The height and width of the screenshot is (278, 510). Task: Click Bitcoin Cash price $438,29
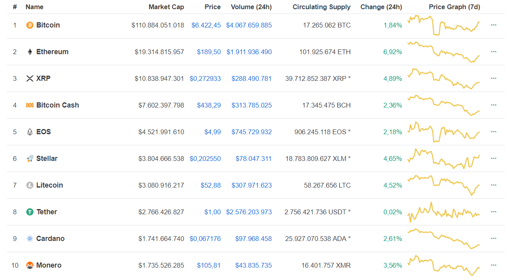pyautogui.click(x=209, y=105)
